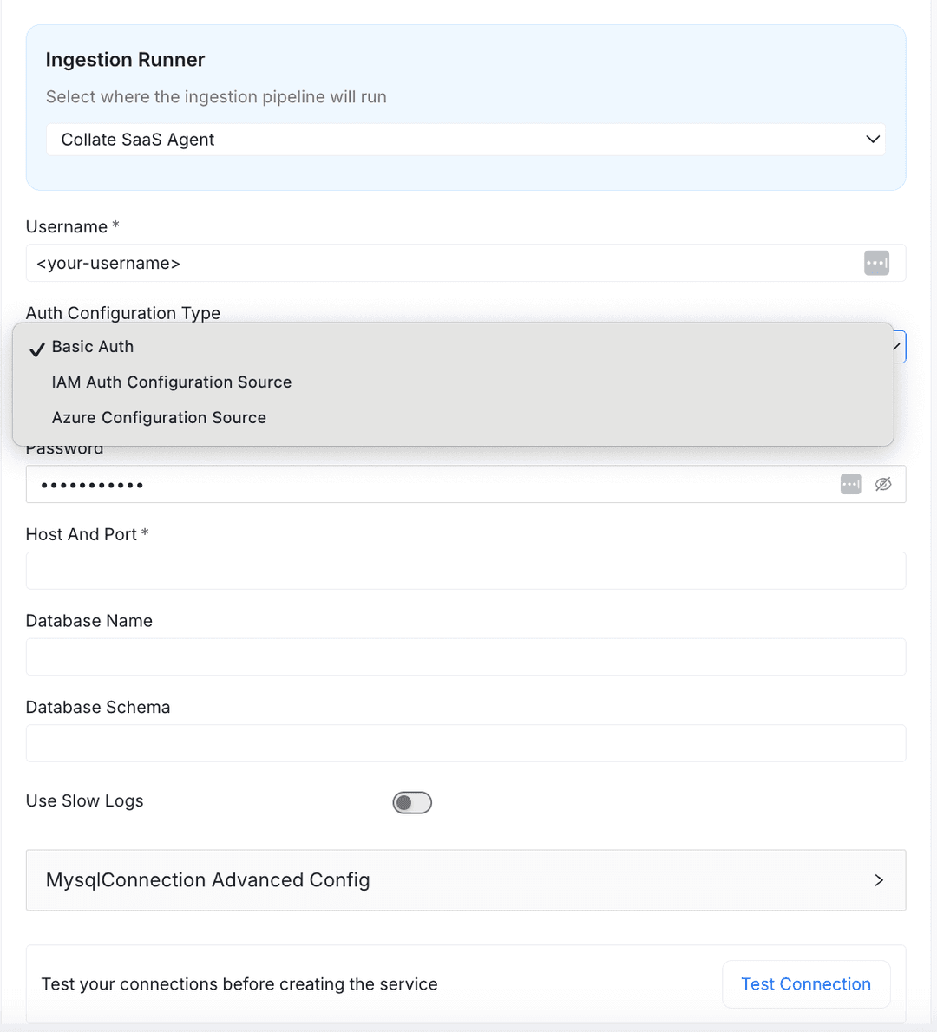Click the Ingestion Runner chevron arrow
Image resolution: width=937 pixels, height=1032 pixels.
click(873, 140)
